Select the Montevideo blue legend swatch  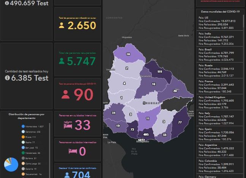click(24, 126)
